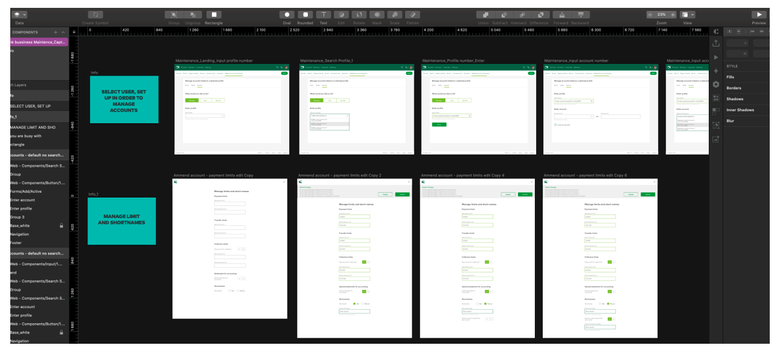This screenshot has height=354, width=780.
Task: Collapse the Components panel chevron
Action: coord(63,32)
